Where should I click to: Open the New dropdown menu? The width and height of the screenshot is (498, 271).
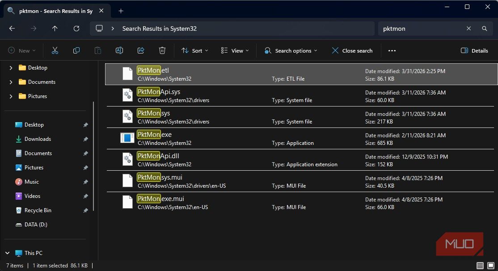coord(22,51)
